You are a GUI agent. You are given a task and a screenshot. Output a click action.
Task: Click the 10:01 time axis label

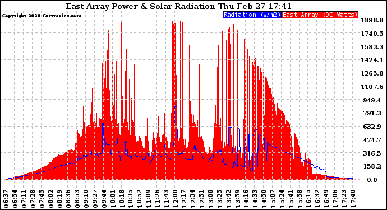[113, 199]
